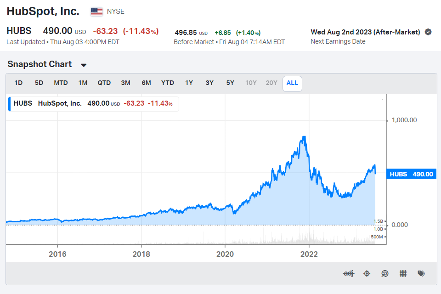Click the 490.00 last price in header
441x294 pixels.
tap(58, 31)
